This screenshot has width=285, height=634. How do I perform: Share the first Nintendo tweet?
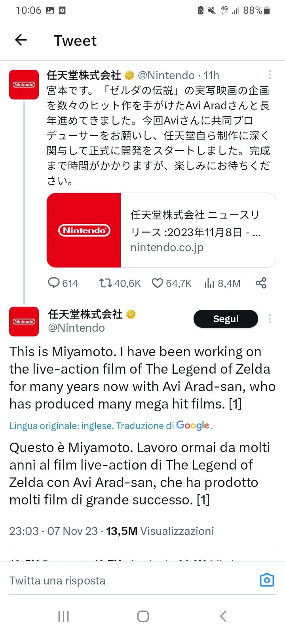261,283
